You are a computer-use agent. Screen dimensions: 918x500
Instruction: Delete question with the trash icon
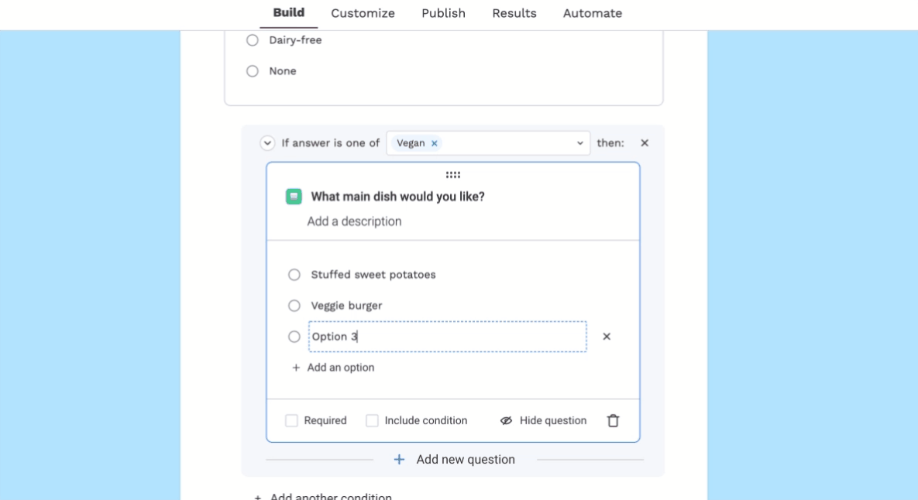(613, 420)
